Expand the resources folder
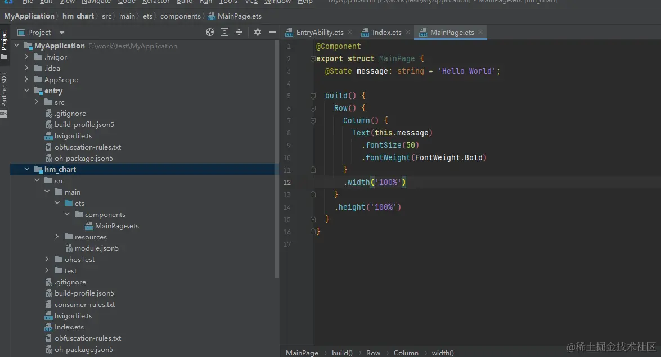Viewport: 661px width, 357px height. [57, 237]
